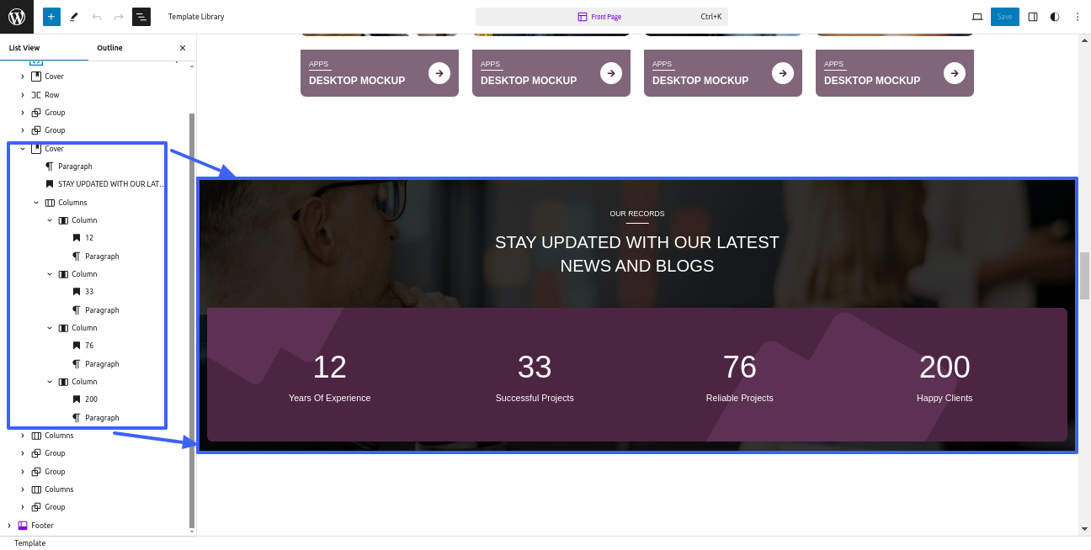
Task: Select heading 33 in List View
Action: point(88,292)
